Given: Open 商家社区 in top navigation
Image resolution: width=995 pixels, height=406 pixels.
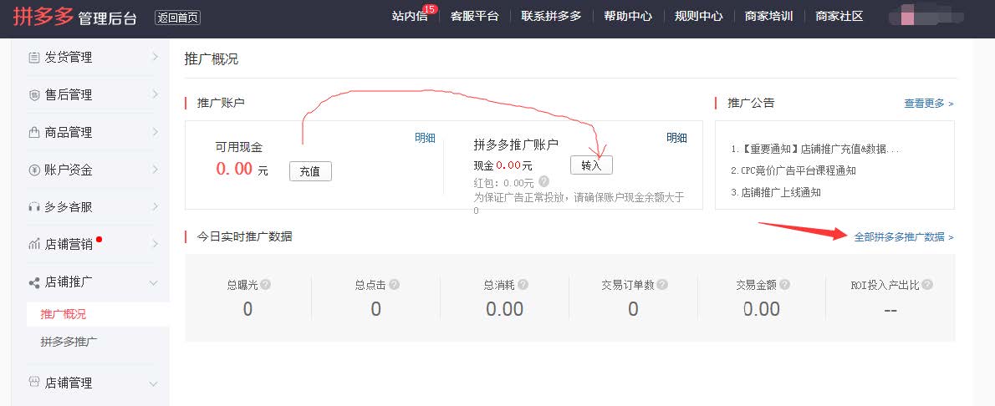Looking at the screenshot, I should [839, 17].
